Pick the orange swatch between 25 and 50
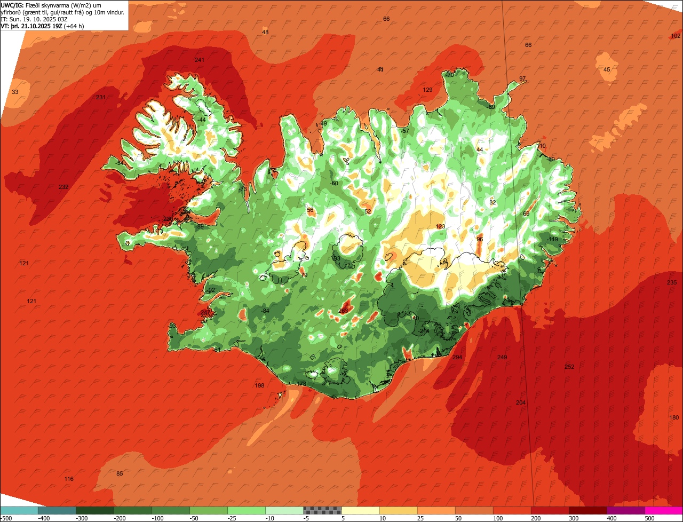This screenshot has height=522, width=683. pyautogui.click(x=436, y=510)
